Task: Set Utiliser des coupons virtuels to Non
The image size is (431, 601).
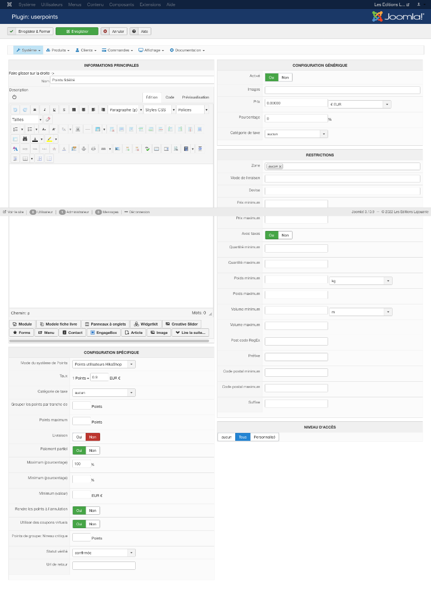Action: pos(93,524)
